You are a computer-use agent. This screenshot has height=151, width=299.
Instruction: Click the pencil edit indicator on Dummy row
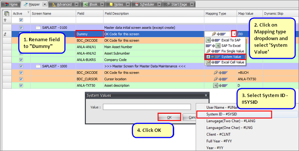click(4, 34)
